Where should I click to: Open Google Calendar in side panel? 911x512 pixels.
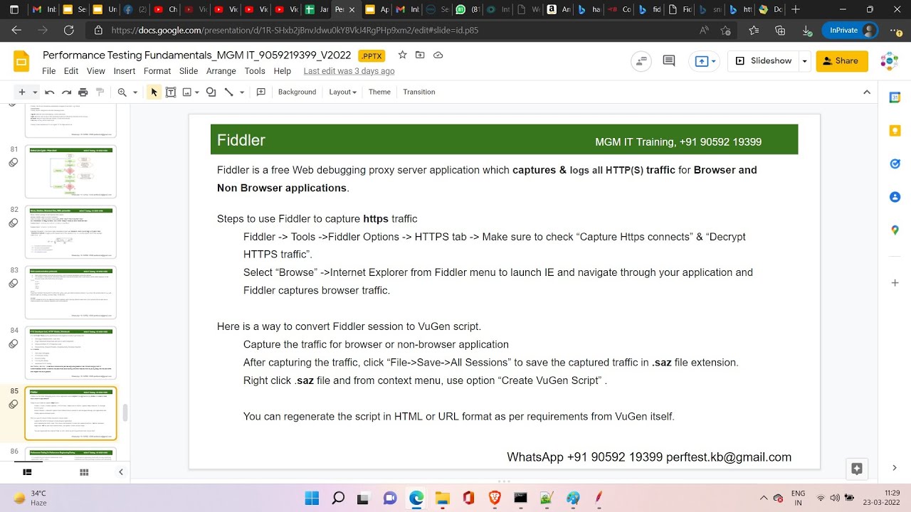[x=895, y=97]
